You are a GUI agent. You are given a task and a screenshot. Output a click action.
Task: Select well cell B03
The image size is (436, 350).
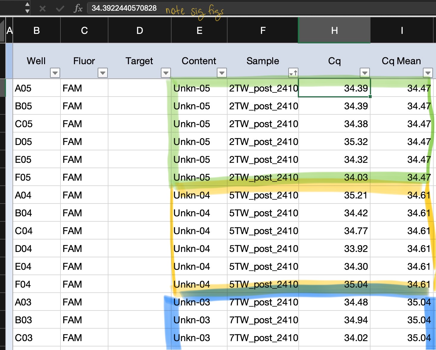37,320
